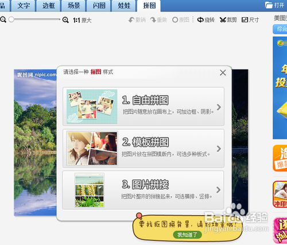Screen dimensions: 287x245
Task: Click the 旋转 rotate icon
Action: tap(200, 20)
